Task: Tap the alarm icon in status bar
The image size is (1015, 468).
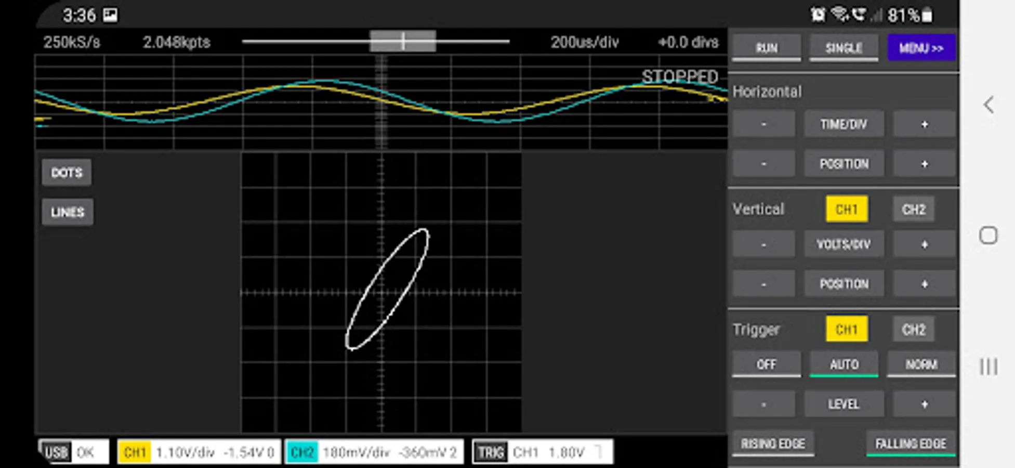Action: click(818, 15)
